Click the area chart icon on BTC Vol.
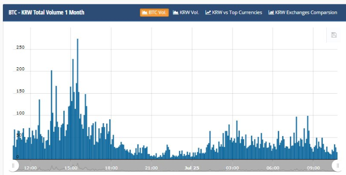This screenshot has height=175, width=346. click(x=145, y=12)
